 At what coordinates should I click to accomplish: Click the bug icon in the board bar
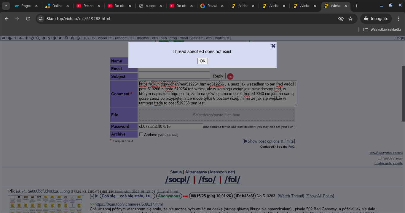click(72, 38)
